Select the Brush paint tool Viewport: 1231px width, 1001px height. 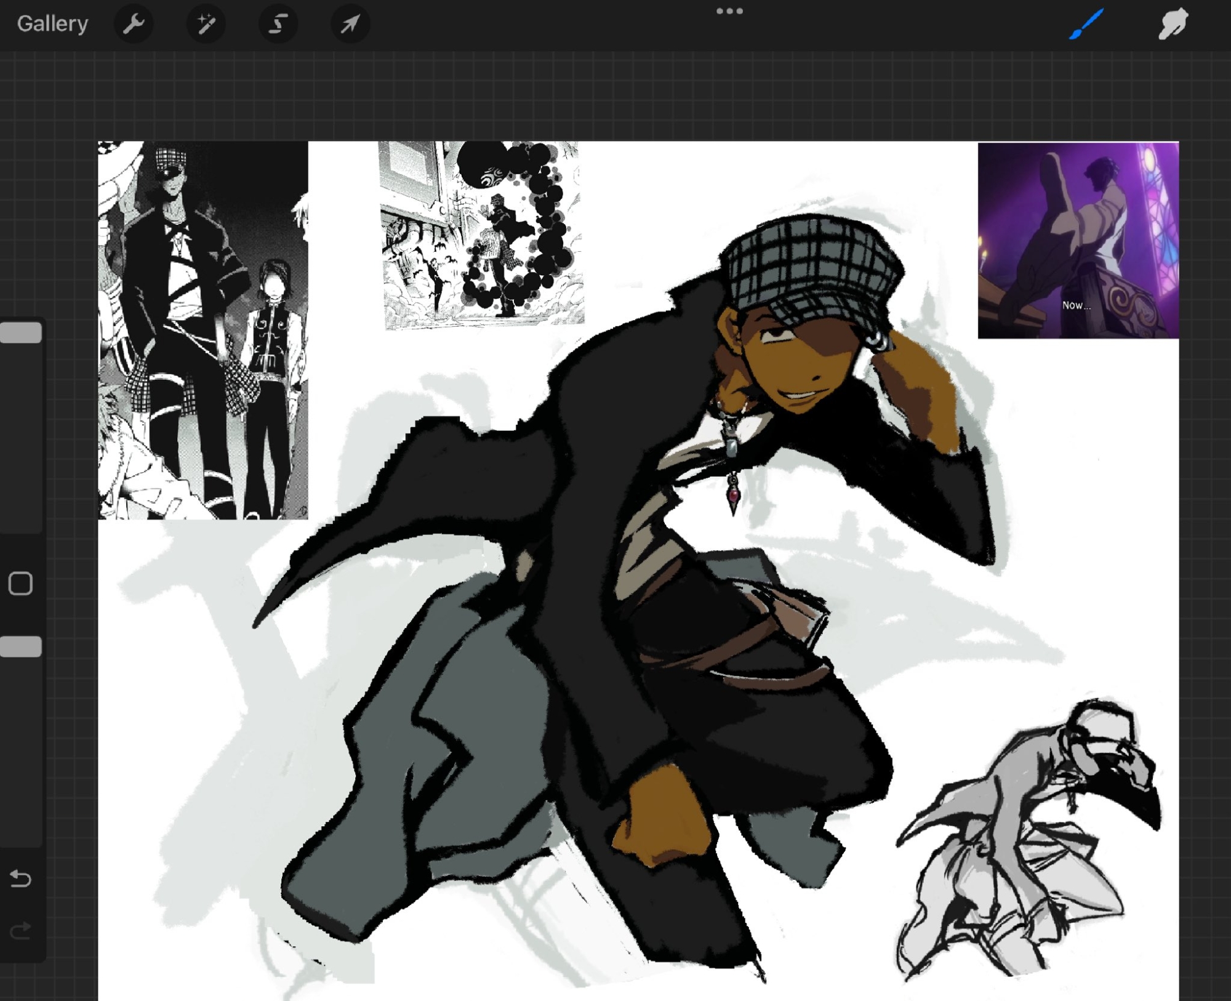pyautogui.click(x=1086, y=24)
